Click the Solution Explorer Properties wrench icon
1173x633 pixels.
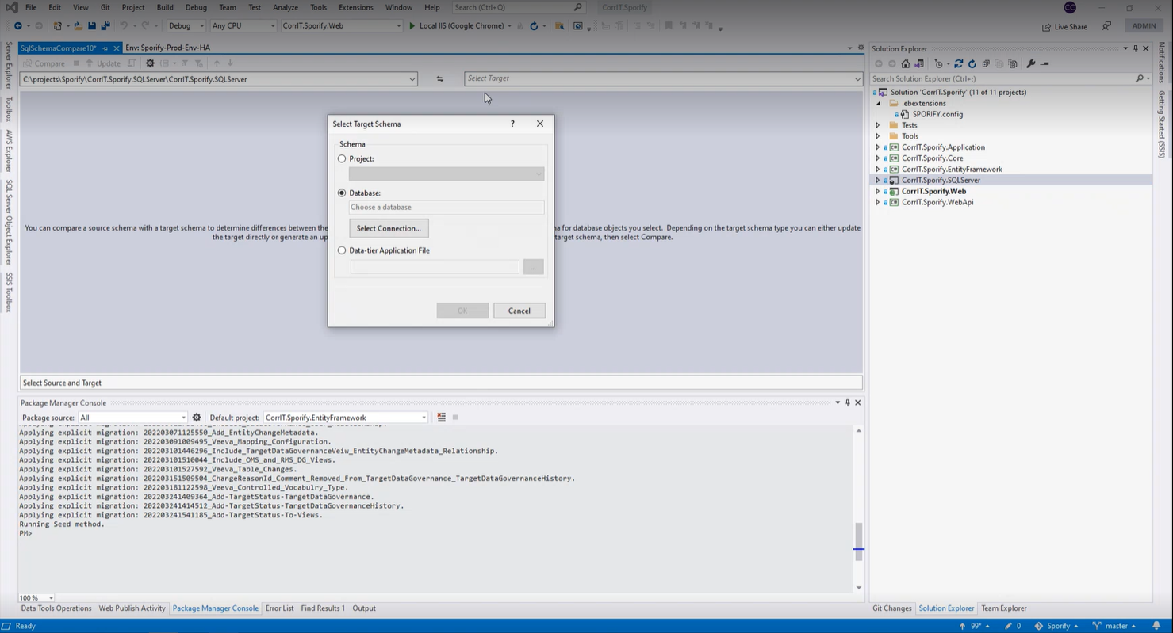(1030, 64)
